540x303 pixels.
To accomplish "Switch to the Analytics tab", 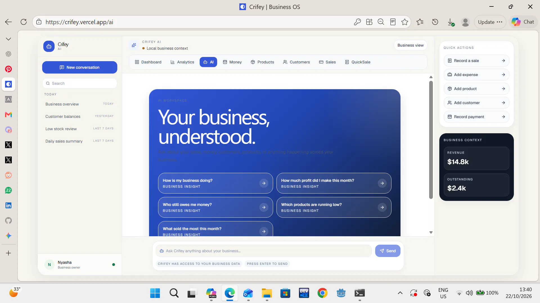I will pyautogui.click(x=182, y=62).
